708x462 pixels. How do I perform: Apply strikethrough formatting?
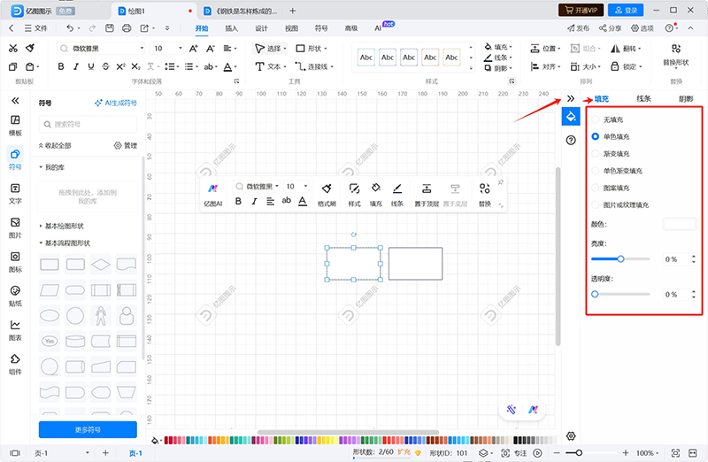(x=105, y=67)
